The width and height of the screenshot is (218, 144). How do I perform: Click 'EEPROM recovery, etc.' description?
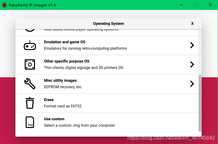click(x=63, y=87)
